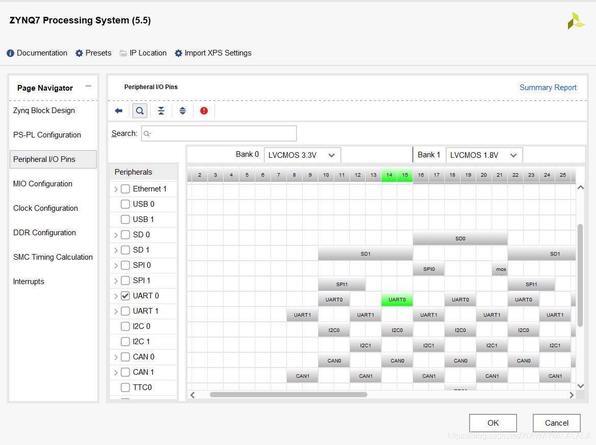596x445 pixels.
Task: Click scroll right arrow of pin grid
Action: coord(571,395)
